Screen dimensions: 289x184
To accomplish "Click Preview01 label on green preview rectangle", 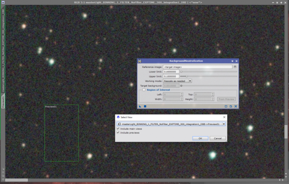I will tap(51, 106).
